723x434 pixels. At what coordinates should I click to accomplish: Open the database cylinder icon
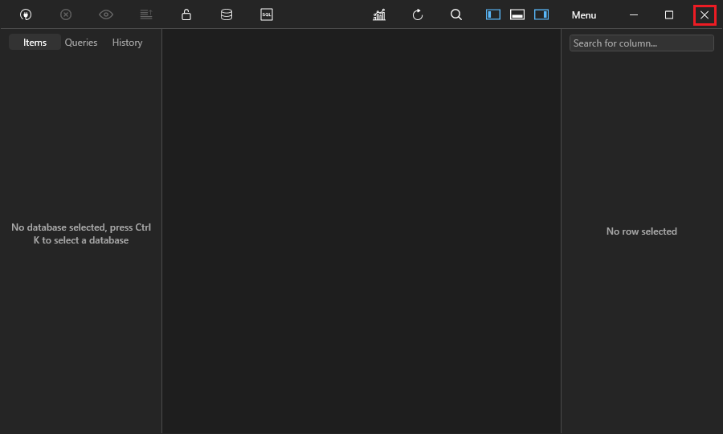pos(227,14)
